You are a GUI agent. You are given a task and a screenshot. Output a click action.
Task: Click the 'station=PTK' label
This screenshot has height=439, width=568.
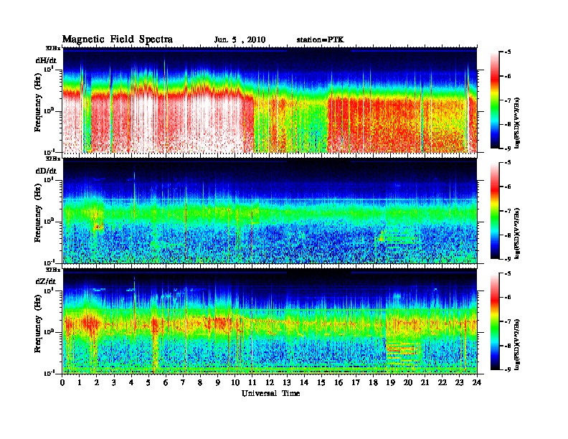[321, 40]
